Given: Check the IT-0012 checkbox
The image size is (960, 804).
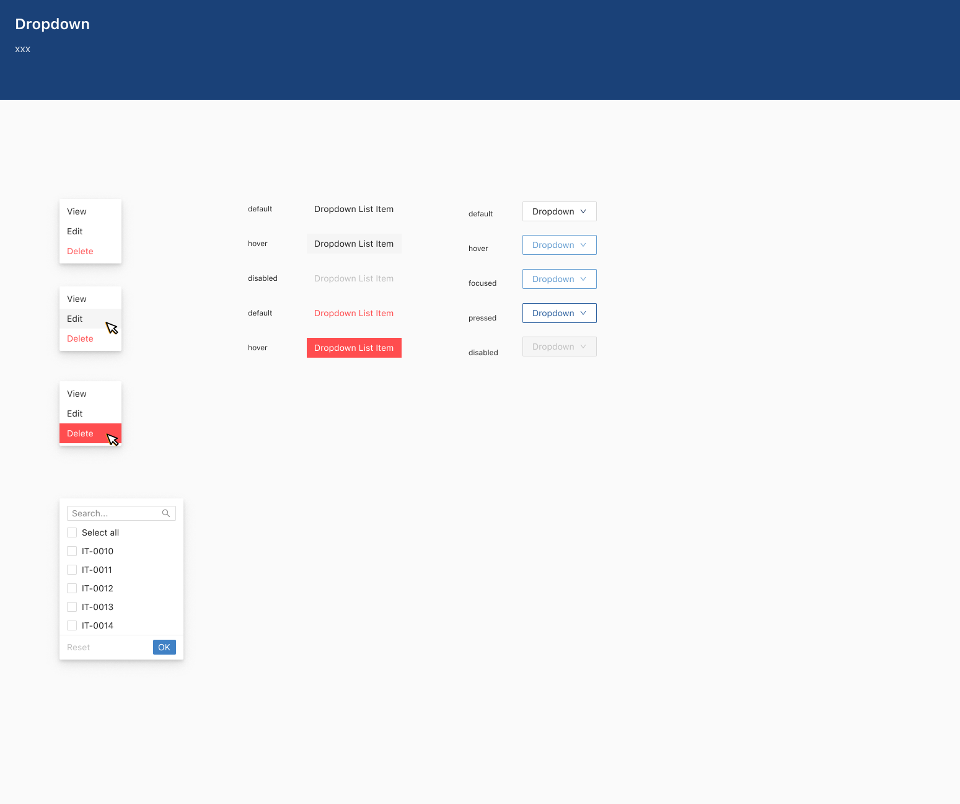Looking at the screenshot, I should [x=72, y=588].
